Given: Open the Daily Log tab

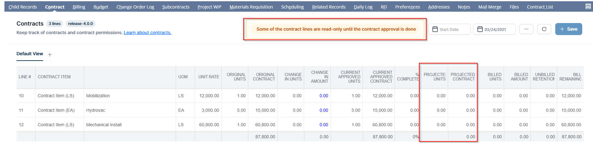Looking at the screenshot, I should click(363, 7).
